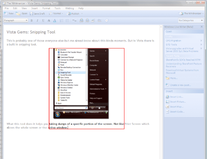
Task: Click the Open toolbar button
Action: (22, 14)
